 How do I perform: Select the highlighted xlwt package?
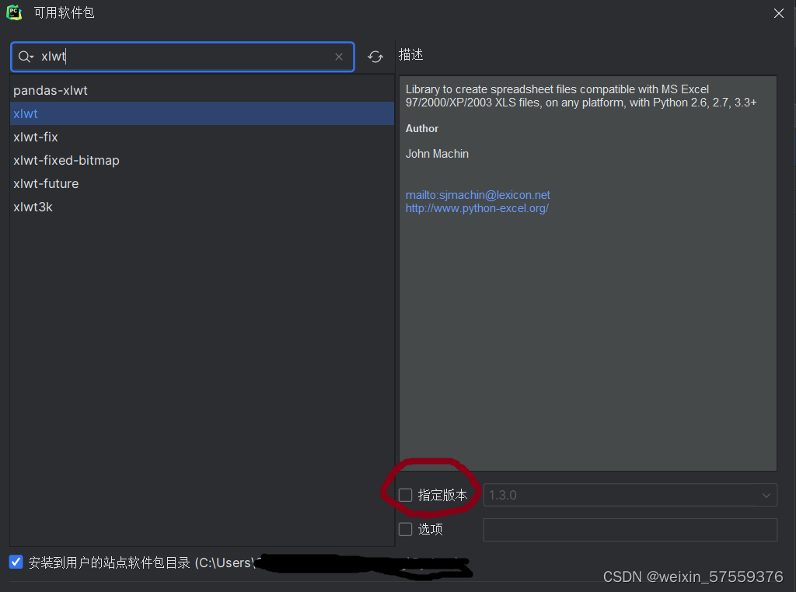point(25,113)
